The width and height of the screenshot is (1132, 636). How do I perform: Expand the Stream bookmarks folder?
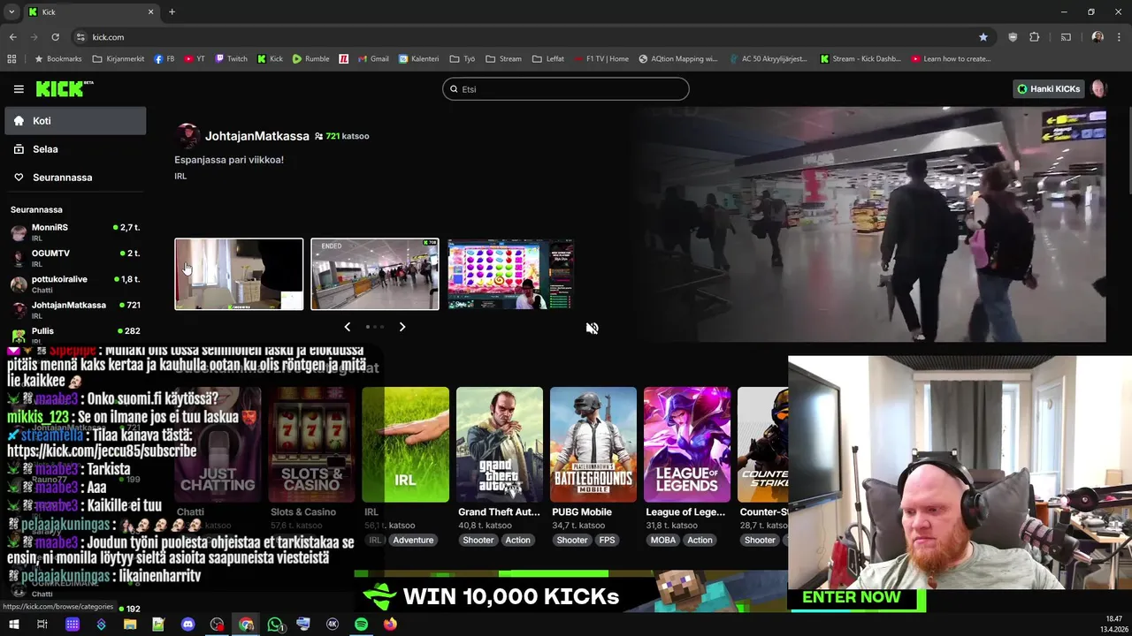(503, 59)
